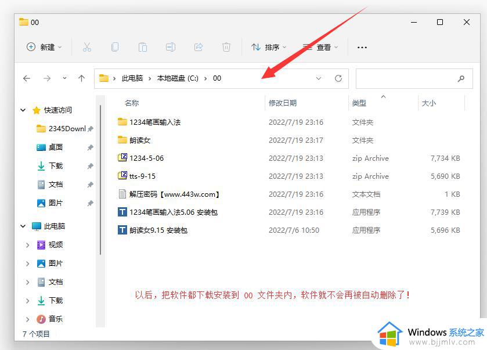Open recent locations dropdown chevron
The height and width of the screenshot is (350, 487).
click(64, 78)
